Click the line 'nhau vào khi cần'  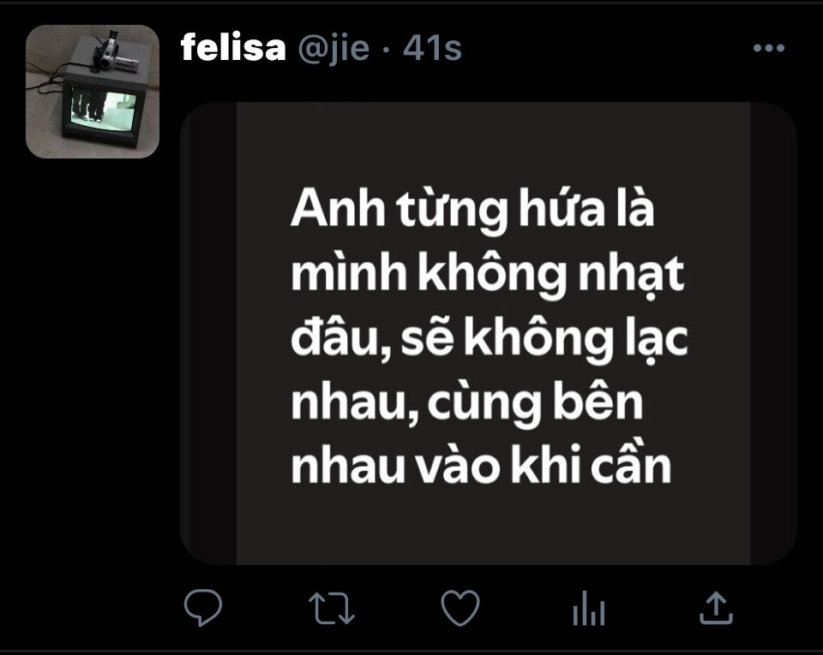481,465
